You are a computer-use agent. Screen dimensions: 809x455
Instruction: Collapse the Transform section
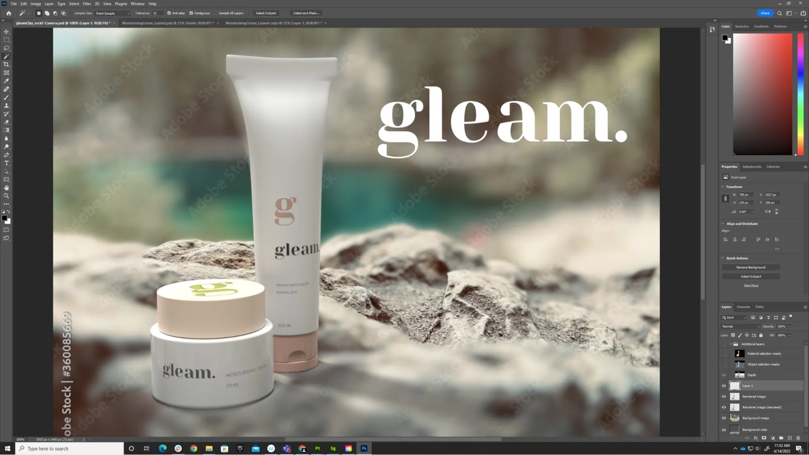tap(723, 187)
